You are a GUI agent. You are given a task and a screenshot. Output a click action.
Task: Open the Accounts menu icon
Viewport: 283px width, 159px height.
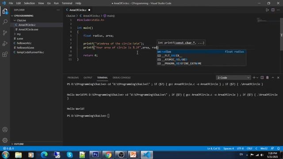[x=5, y=129]
